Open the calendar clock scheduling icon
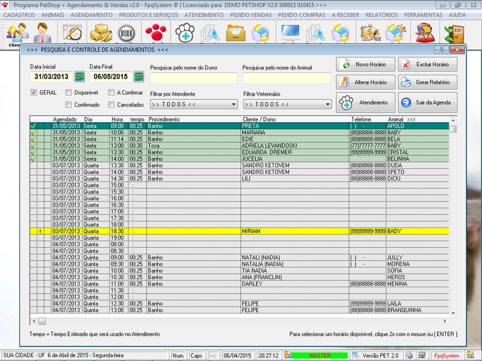 point(72,32)
